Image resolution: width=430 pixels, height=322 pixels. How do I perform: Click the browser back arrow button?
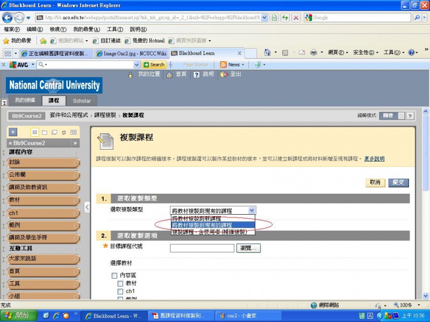tap(9, 18)
